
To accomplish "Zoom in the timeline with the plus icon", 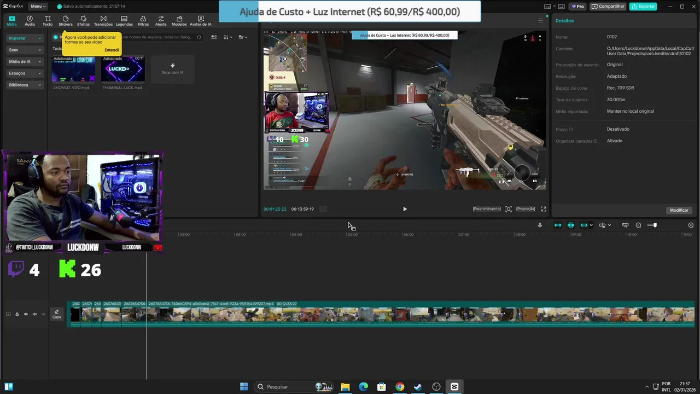I will pyautogui.click(x=691, y=225).
